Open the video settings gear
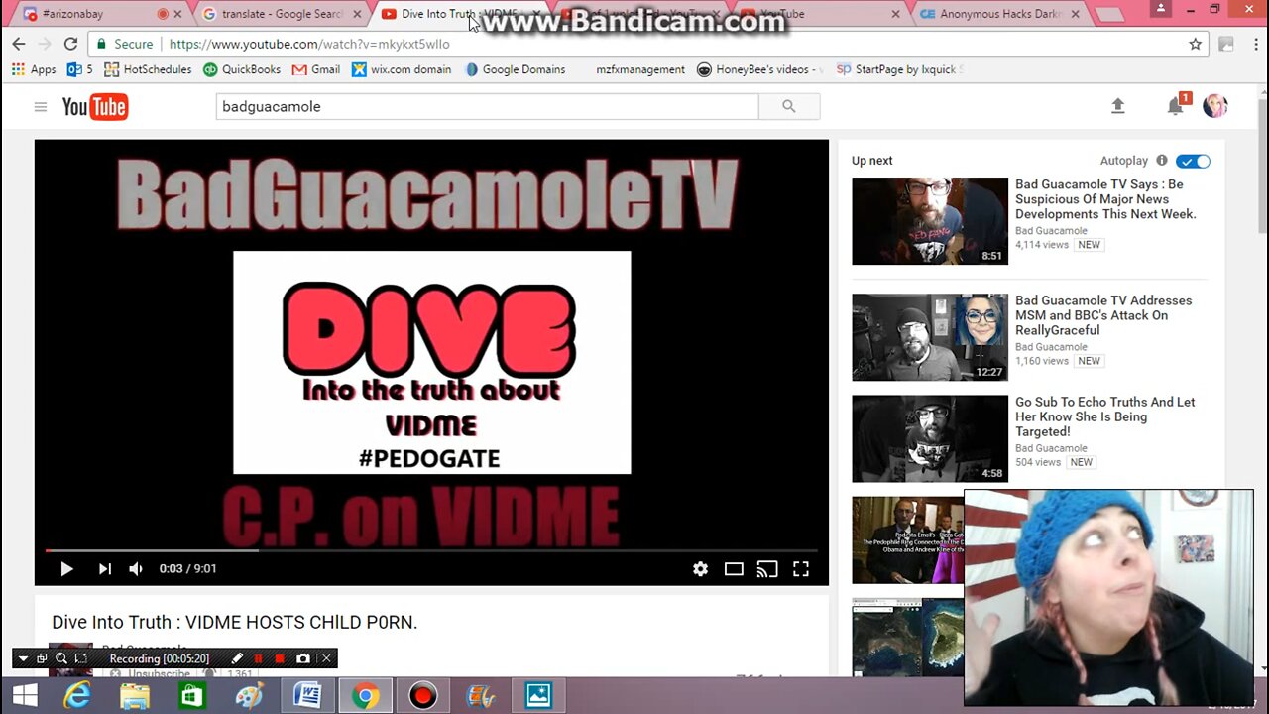Image resolution: width=1269 pixels, height=714 pixels. tap(701, 569)
